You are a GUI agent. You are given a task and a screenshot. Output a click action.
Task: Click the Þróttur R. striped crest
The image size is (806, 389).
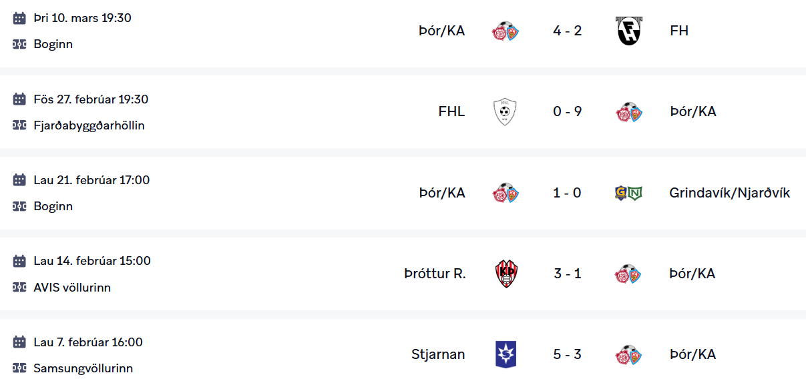[506, 274]
